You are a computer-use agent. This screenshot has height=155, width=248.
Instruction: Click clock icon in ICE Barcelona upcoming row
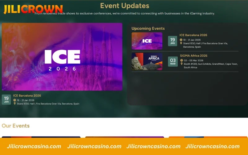point(181,40)
